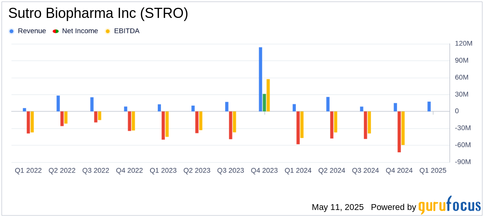This screenshot has height=217, width=484.
Task: Select the Q1 2024 red net income bar
Action: coord(298,128)
